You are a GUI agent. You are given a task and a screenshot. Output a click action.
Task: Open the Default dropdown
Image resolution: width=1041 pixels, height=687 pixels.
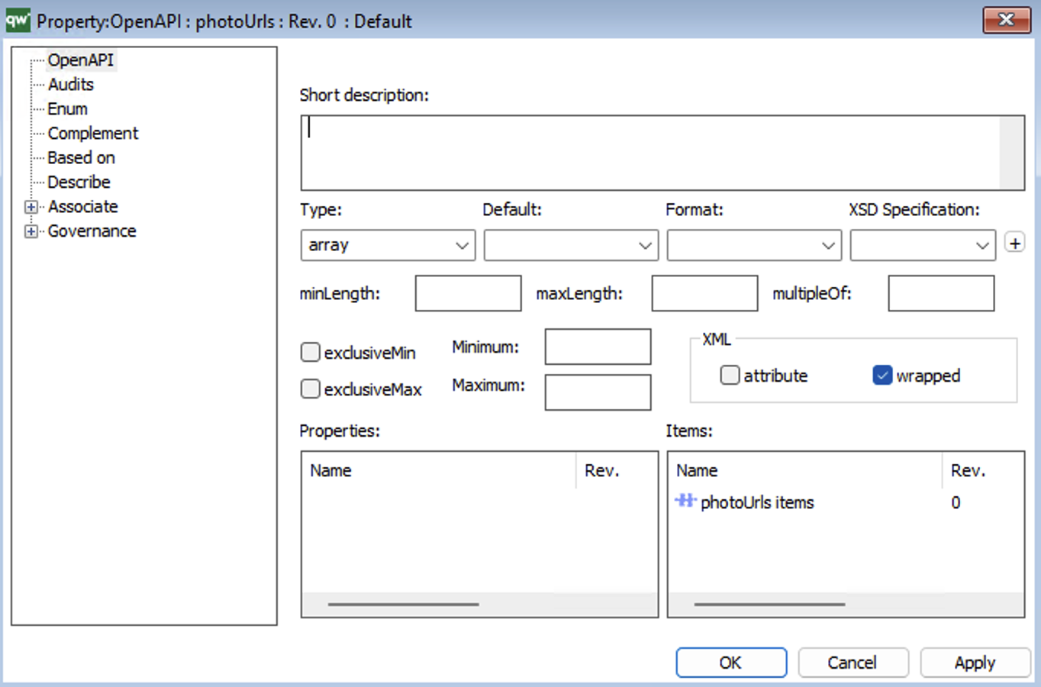571,245
